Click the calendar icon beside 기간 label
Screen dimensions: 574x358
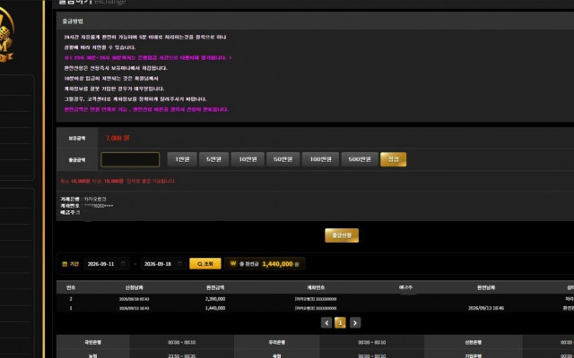click(65, 264)
